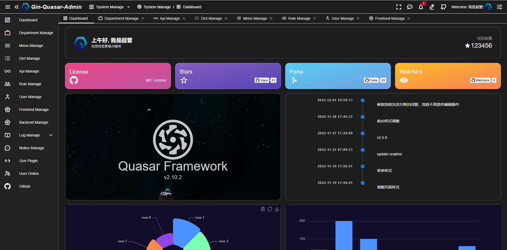Download the rose chart as image
Screen dimensions: 507x250
(x=277, y=209)
